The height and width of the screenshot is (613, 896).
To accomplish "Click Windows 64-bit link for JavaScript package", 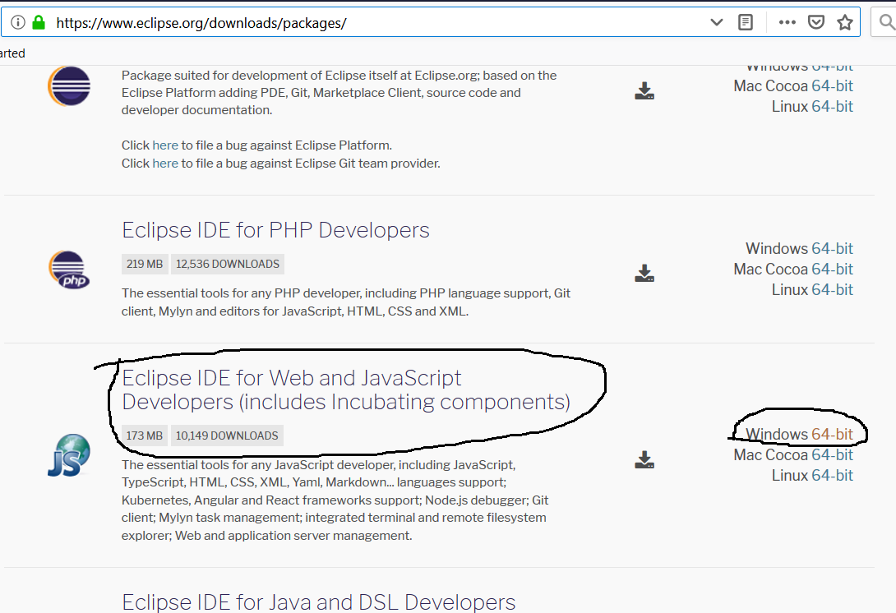I will pyautogui.click(x=832, y=434).
